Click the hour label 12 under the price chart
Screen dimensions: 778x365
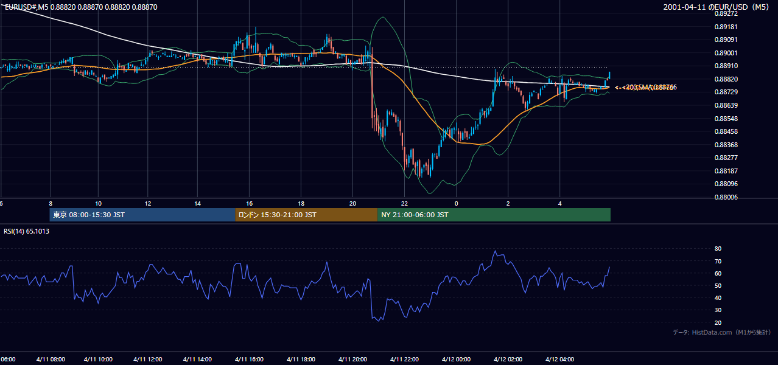tap(148, 203)
